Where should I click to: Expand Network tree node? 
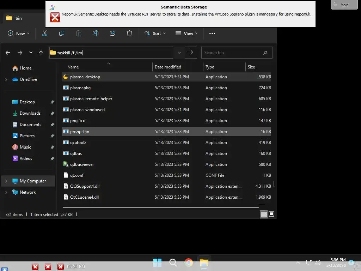[6, 192]
